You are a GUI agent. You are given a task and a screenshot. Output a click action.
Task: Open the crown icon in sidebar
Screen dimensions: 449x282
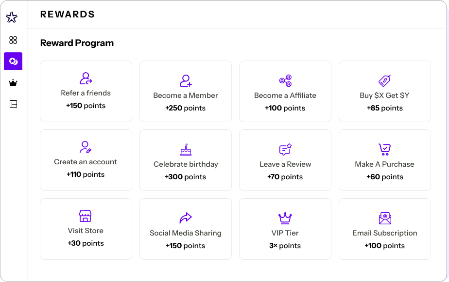click(x=13, y=83)
